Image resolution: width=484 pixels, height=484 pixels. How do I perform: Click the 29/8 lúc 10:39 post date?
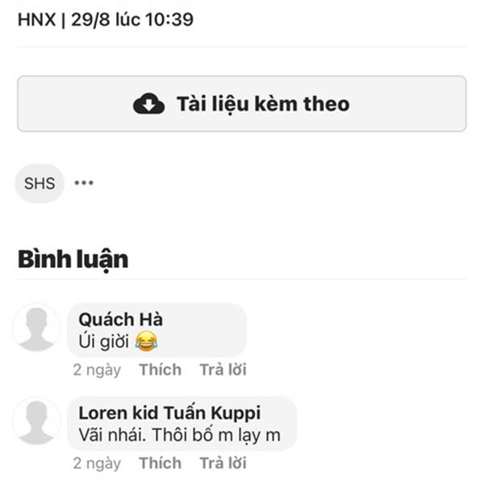(x=132, y=19)
